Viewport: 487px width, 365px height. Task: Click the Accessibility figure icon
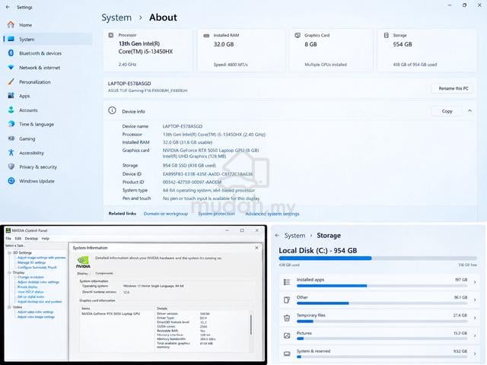[11, 152]
